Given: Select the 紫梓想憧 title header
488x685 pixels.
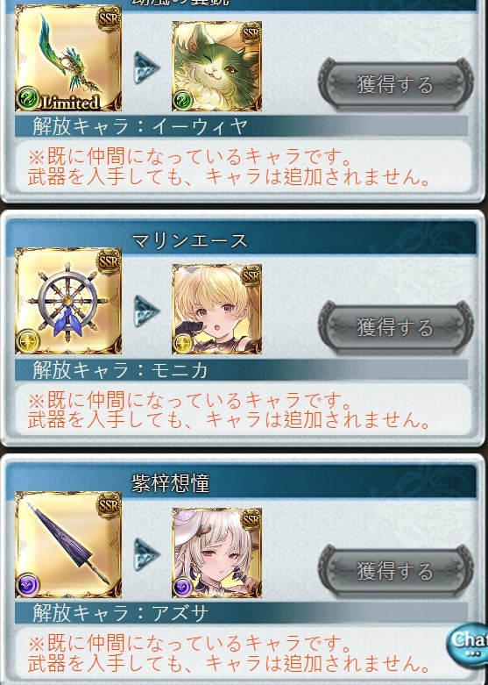Looking at the screenshot, I should [241, 482].
